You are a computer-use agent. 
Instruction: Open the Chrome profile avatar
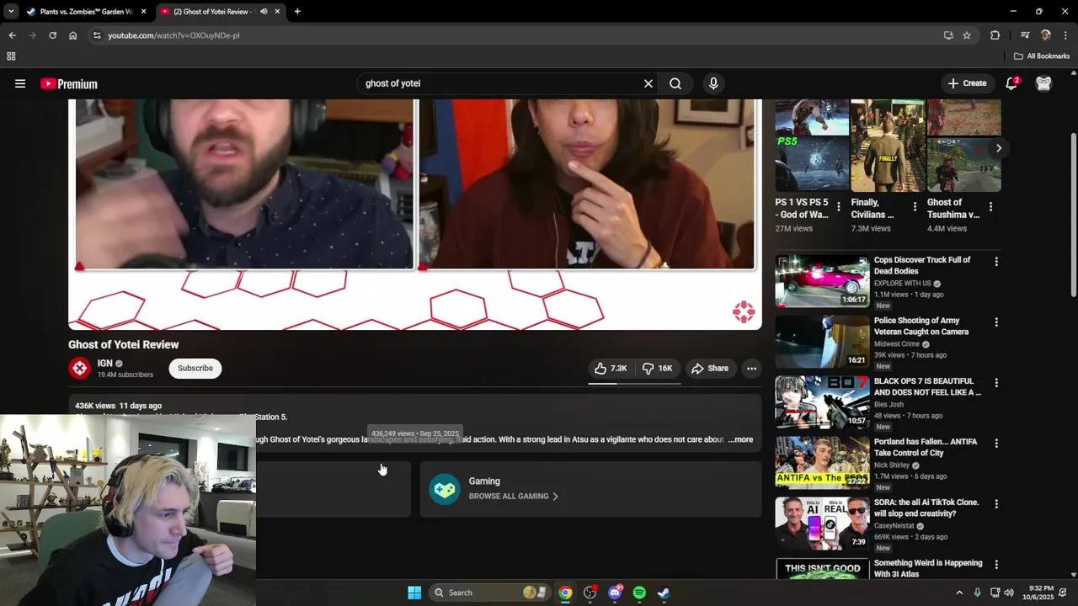1046,35
